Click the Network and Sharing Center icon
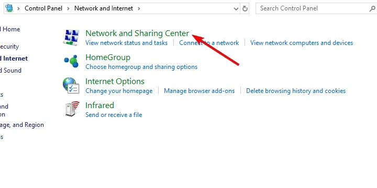The height and width of the screenshot is (188, 377). click(71, 38)
